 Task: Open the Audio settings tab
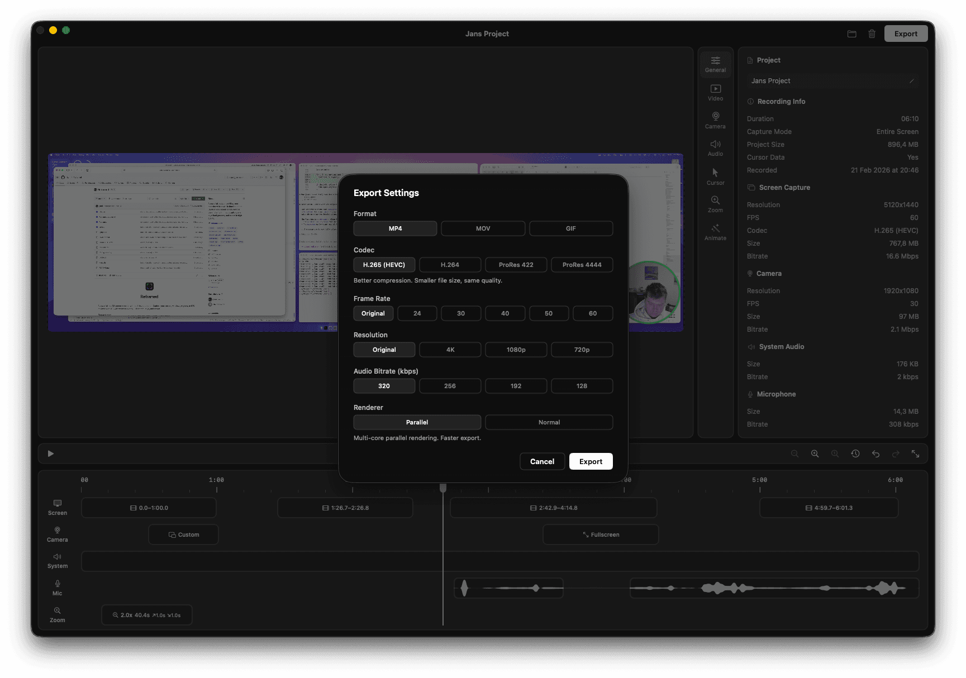coord(715,148)
